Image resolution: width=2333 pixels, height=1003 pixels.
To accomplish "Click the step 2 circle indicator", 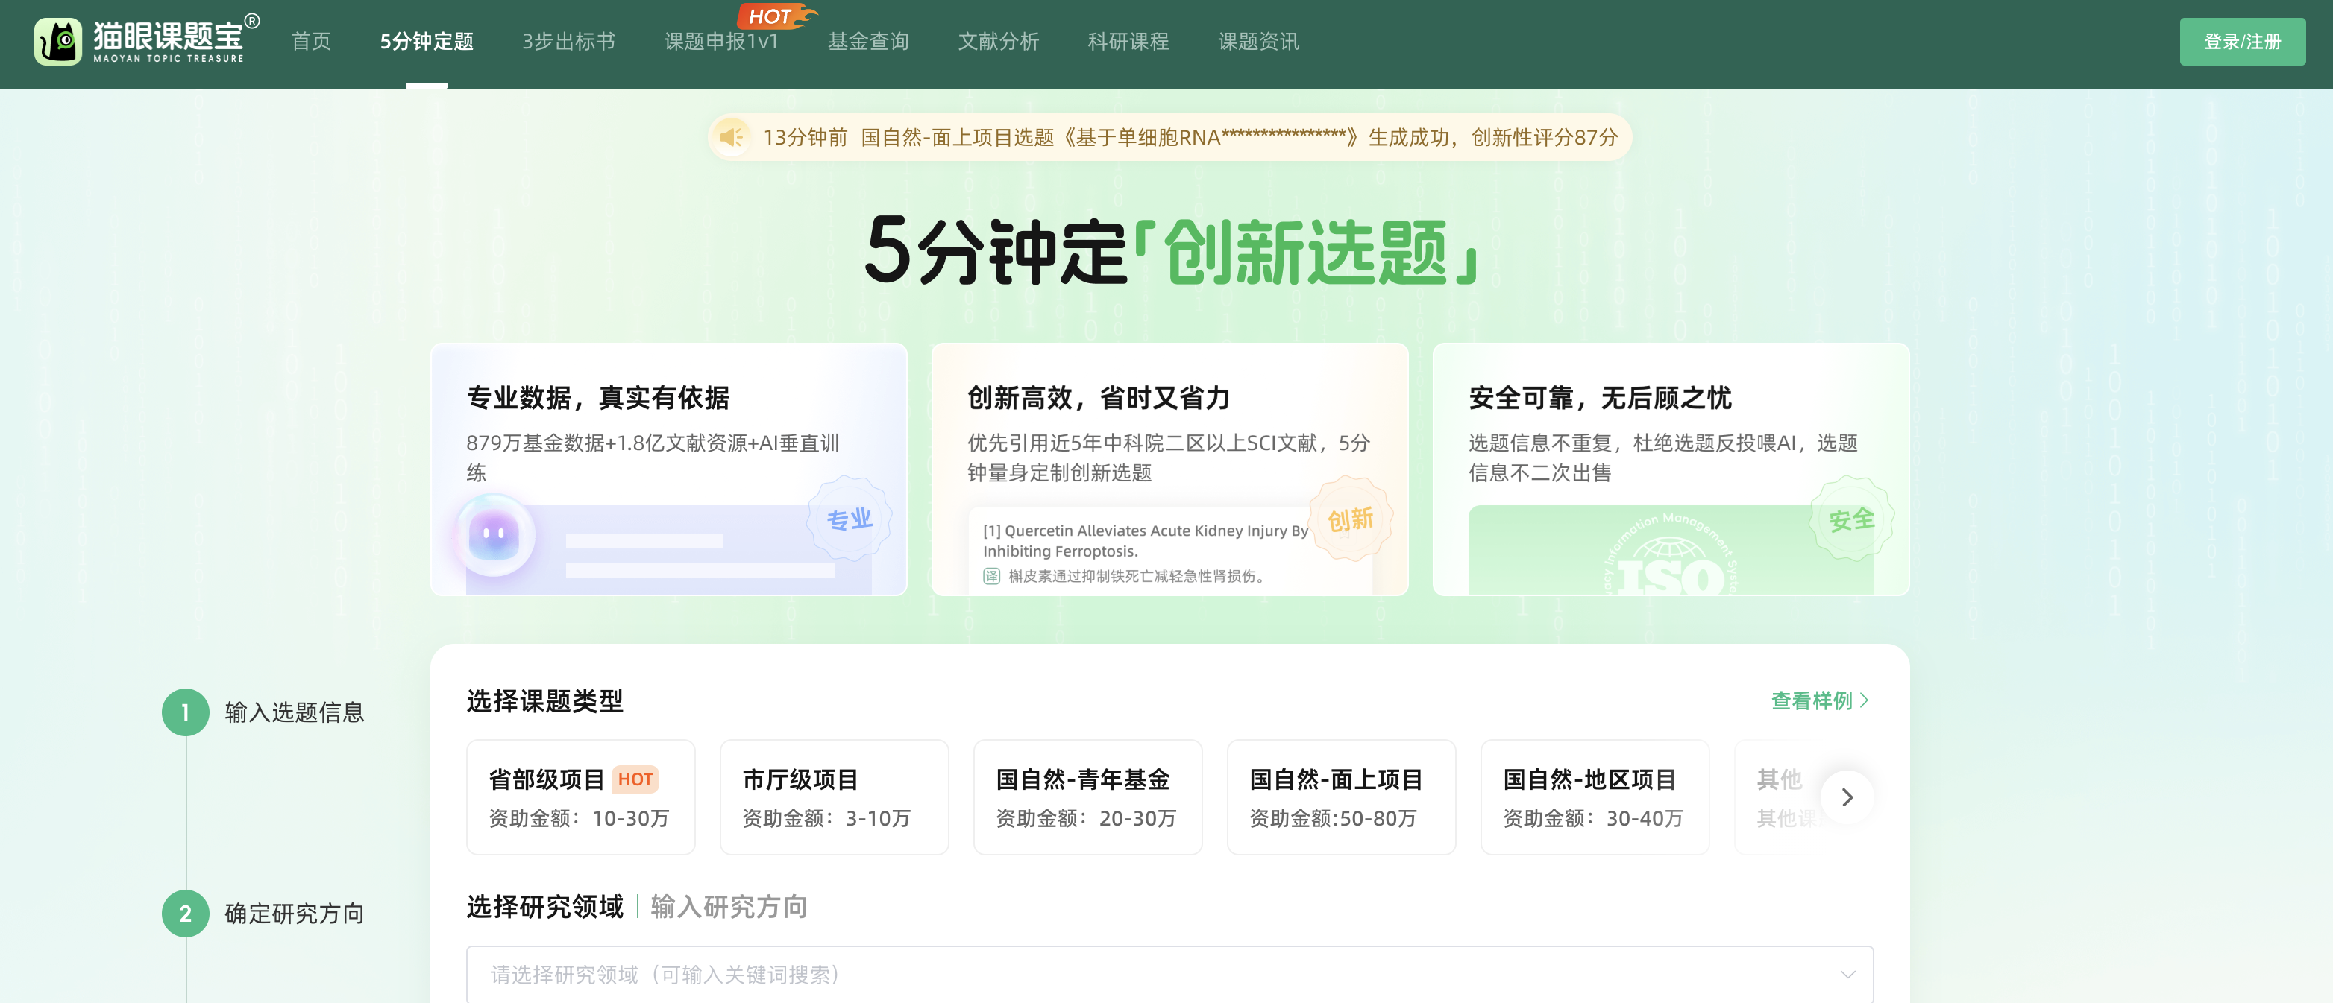I will [186, 914].
